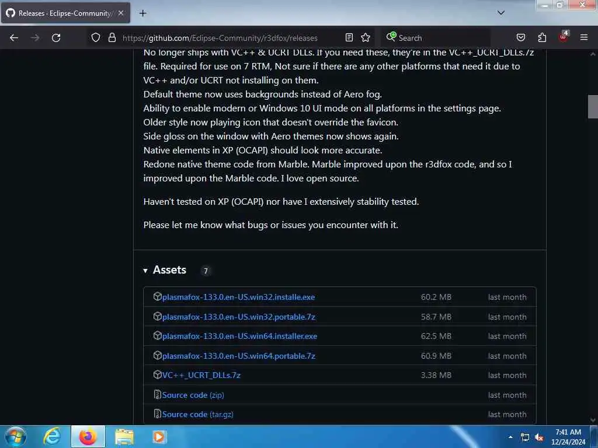Bookmark this page with the star
Image resolution: width=598 pixels, height=448 pixels.
click(x=366, y=37)
